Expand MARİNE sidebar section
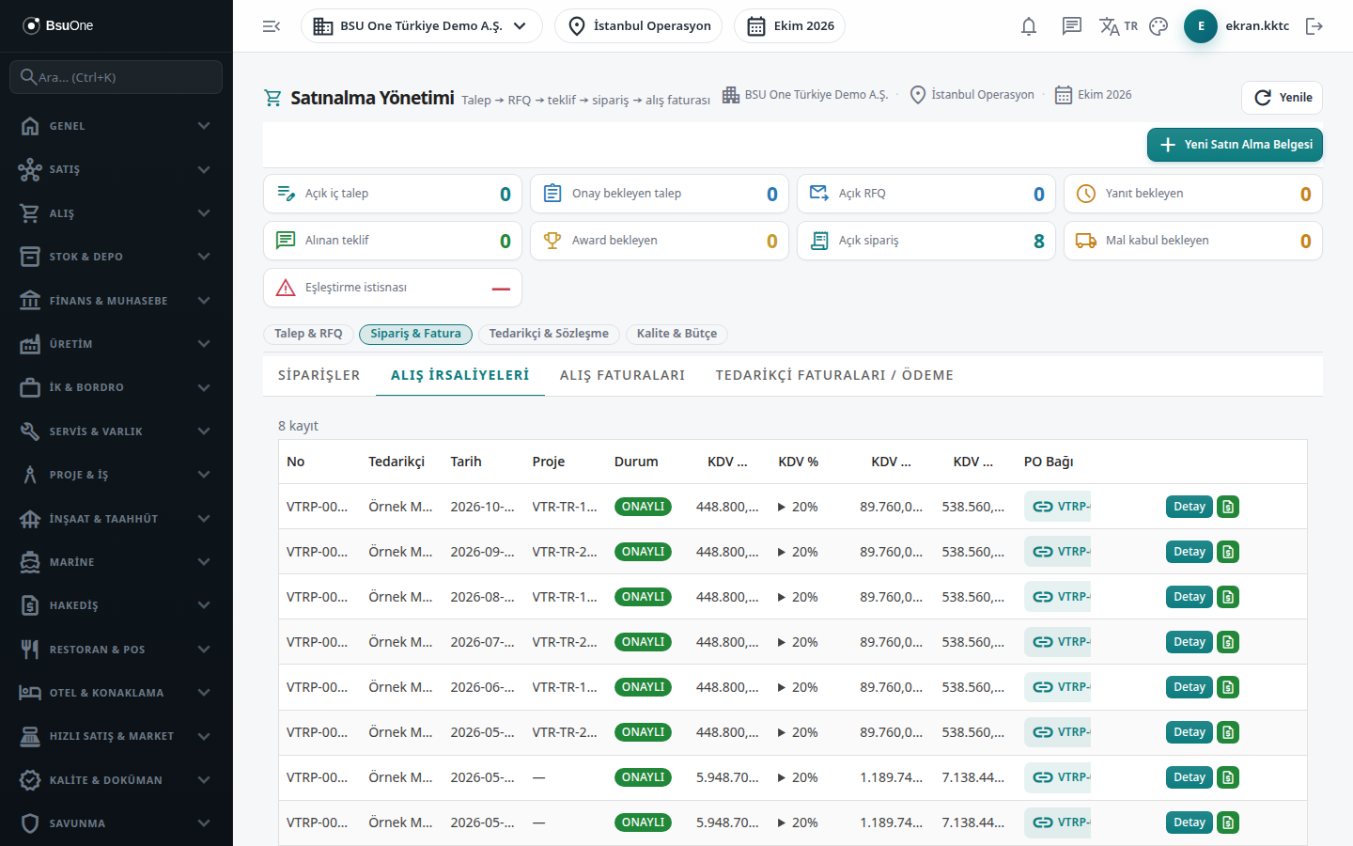Viewport: 1353px width, 846px height. pyautogui.click(x=117, y=562)
